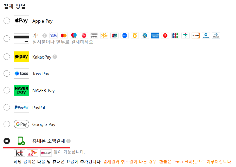
Task: Click the SK Telecom carrier logo
Action: pos(32,153)
